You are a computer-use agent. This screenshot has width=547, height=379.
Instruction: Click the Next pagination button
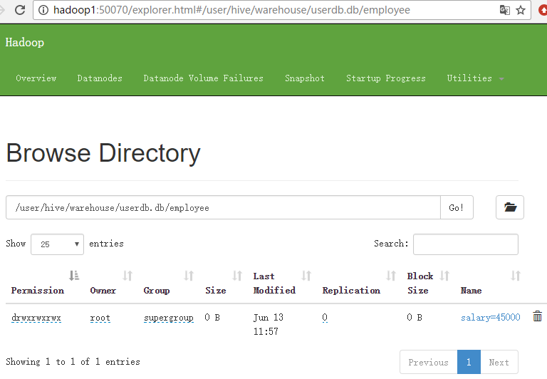click(x=499, y=362)
